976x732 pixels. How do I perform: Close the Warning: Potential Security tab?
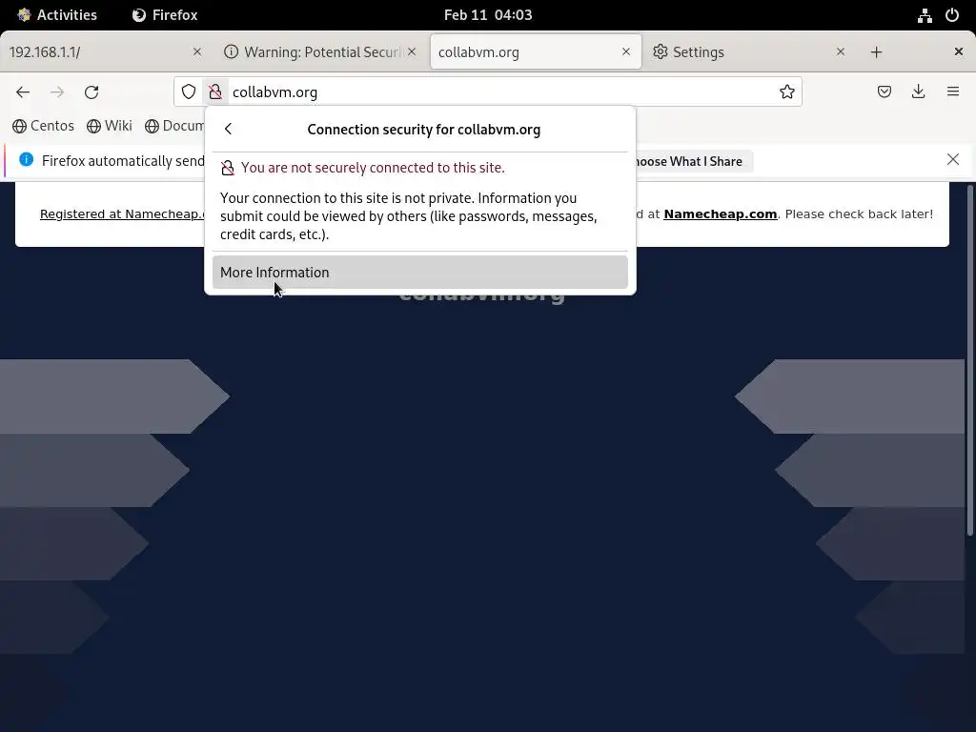[x=412, y=52]
